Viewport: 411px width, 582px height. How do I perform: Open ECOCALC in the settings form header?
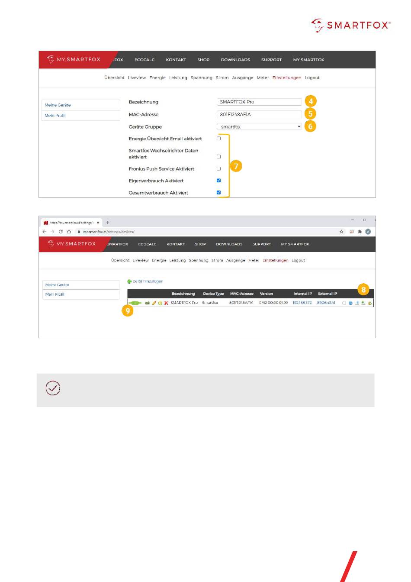click(x=144, y=60)
